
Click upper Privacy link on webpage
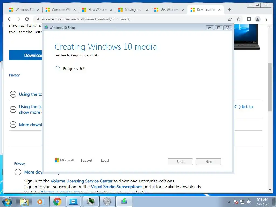[x=14, y=75]
